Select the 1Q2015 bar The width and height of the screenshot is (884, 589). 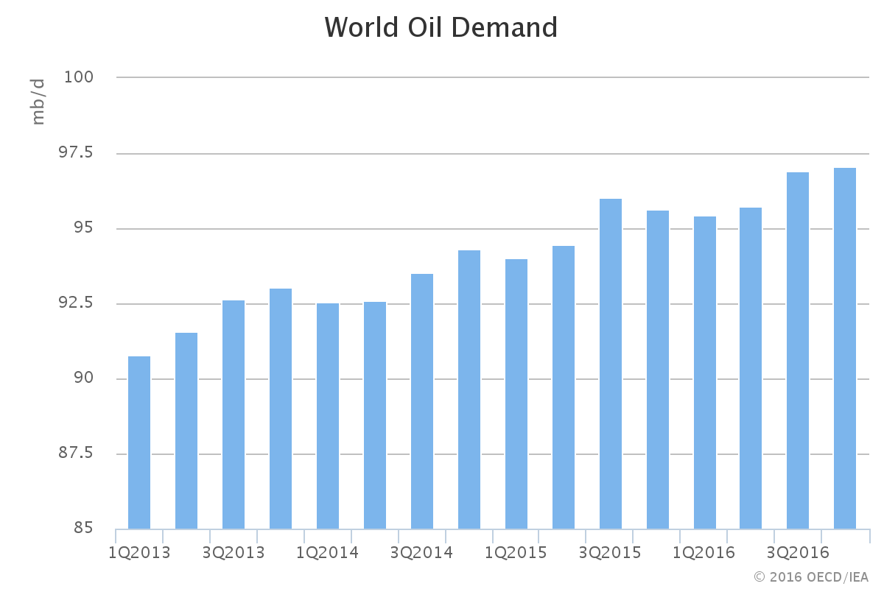(516, 394)
